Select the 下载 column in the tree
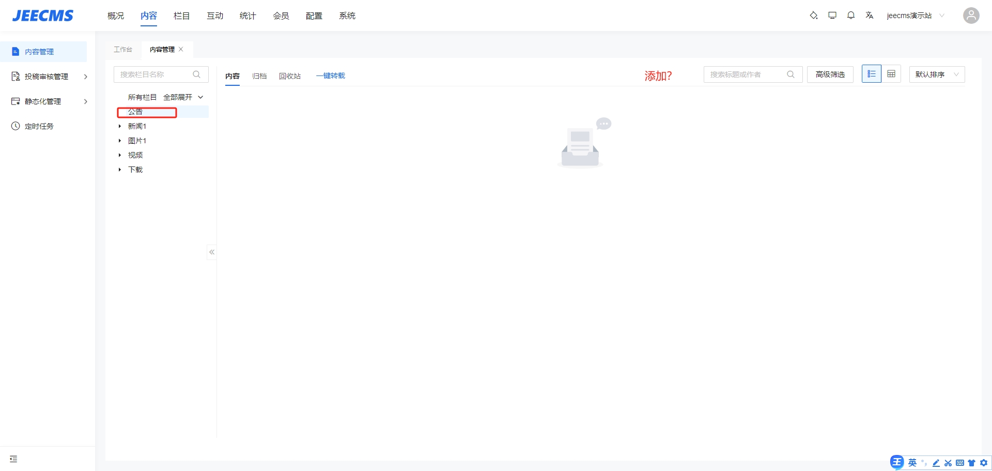Viewport: 992px width, 471px height. pos(135,170)
